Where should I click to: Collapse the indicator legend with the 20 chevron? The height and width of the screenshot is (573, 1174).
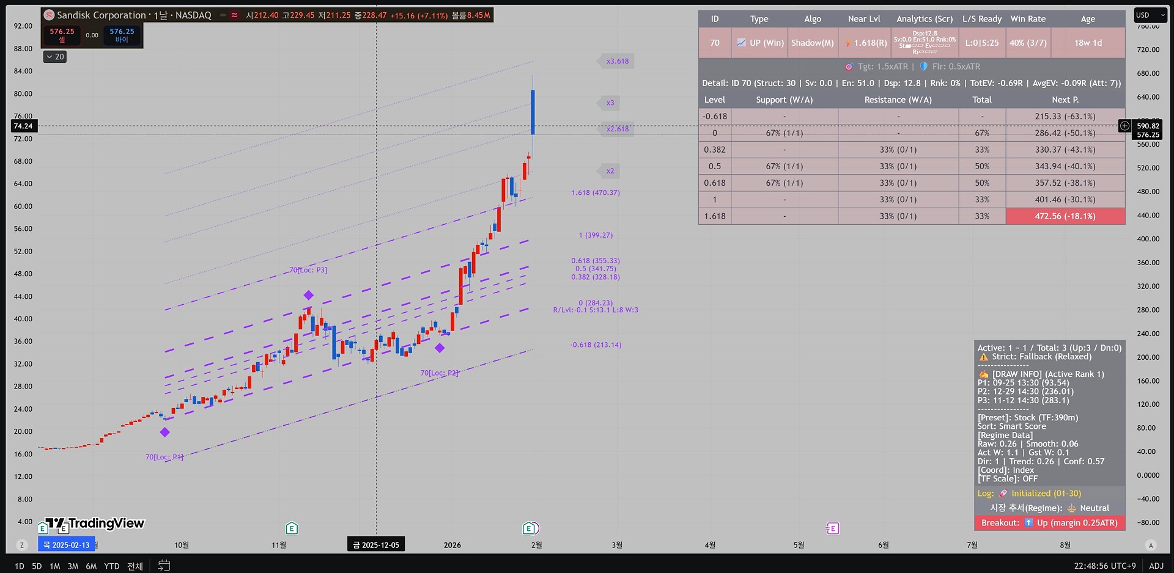55,57
